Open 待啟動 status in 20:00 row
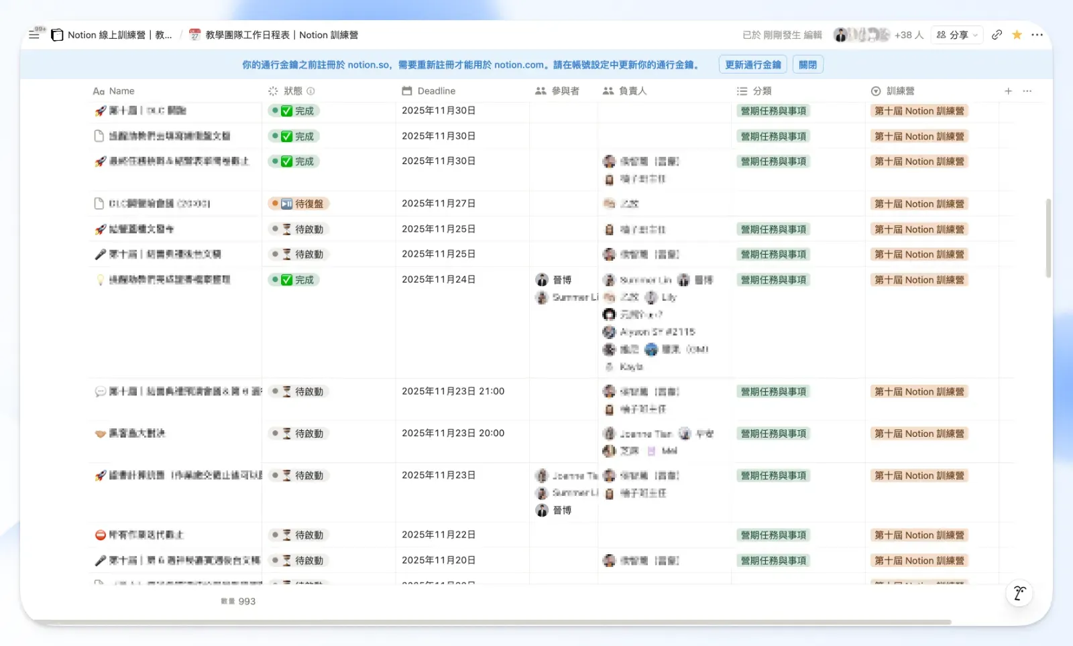Screen dimensions: 1073x646 298,434
